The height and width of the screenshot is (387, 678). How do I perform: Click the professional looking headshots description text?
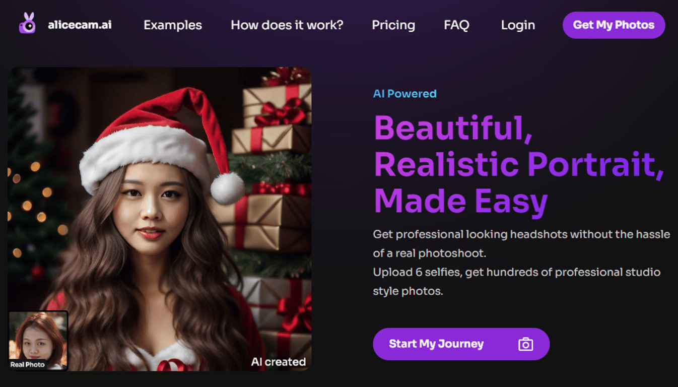pyautogui.click(x=521, y=234)
